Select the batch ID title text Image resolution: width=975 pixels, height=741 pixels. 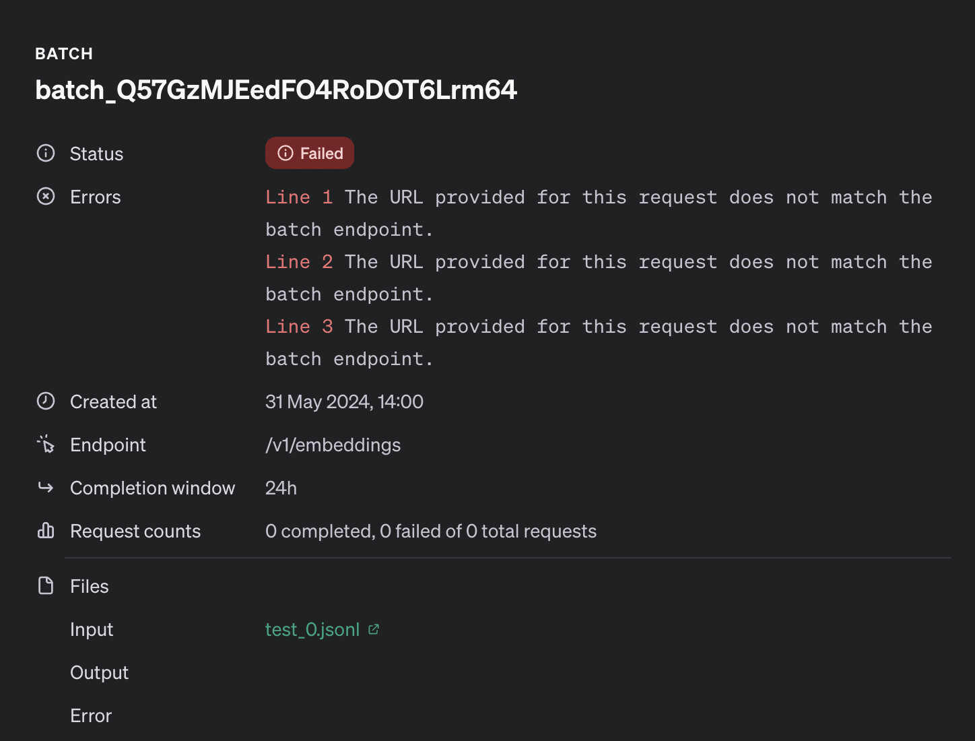(x=276, y=90)
